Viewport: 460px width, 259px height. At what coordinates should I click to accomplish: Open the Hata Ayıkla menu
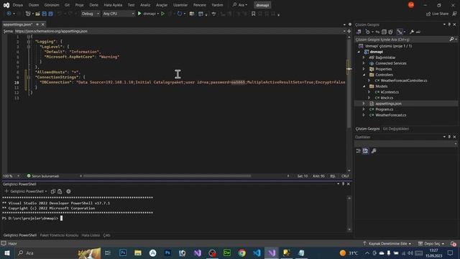[x=113, y=5]
